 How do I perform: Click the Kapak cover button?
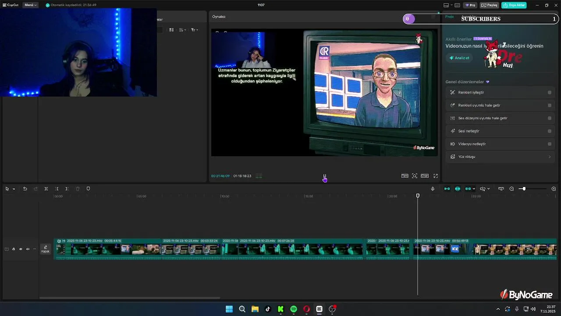[46, 249]
